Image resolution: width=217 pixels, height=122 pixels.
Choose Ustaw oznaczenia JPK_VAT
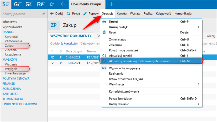tap(151, 79)
